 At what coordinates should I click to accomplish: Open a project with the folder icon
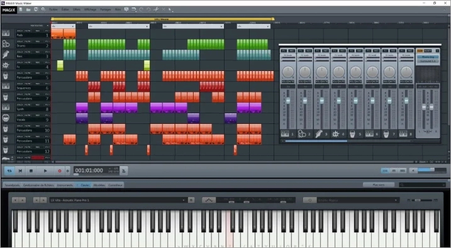[x=28, y=9]
